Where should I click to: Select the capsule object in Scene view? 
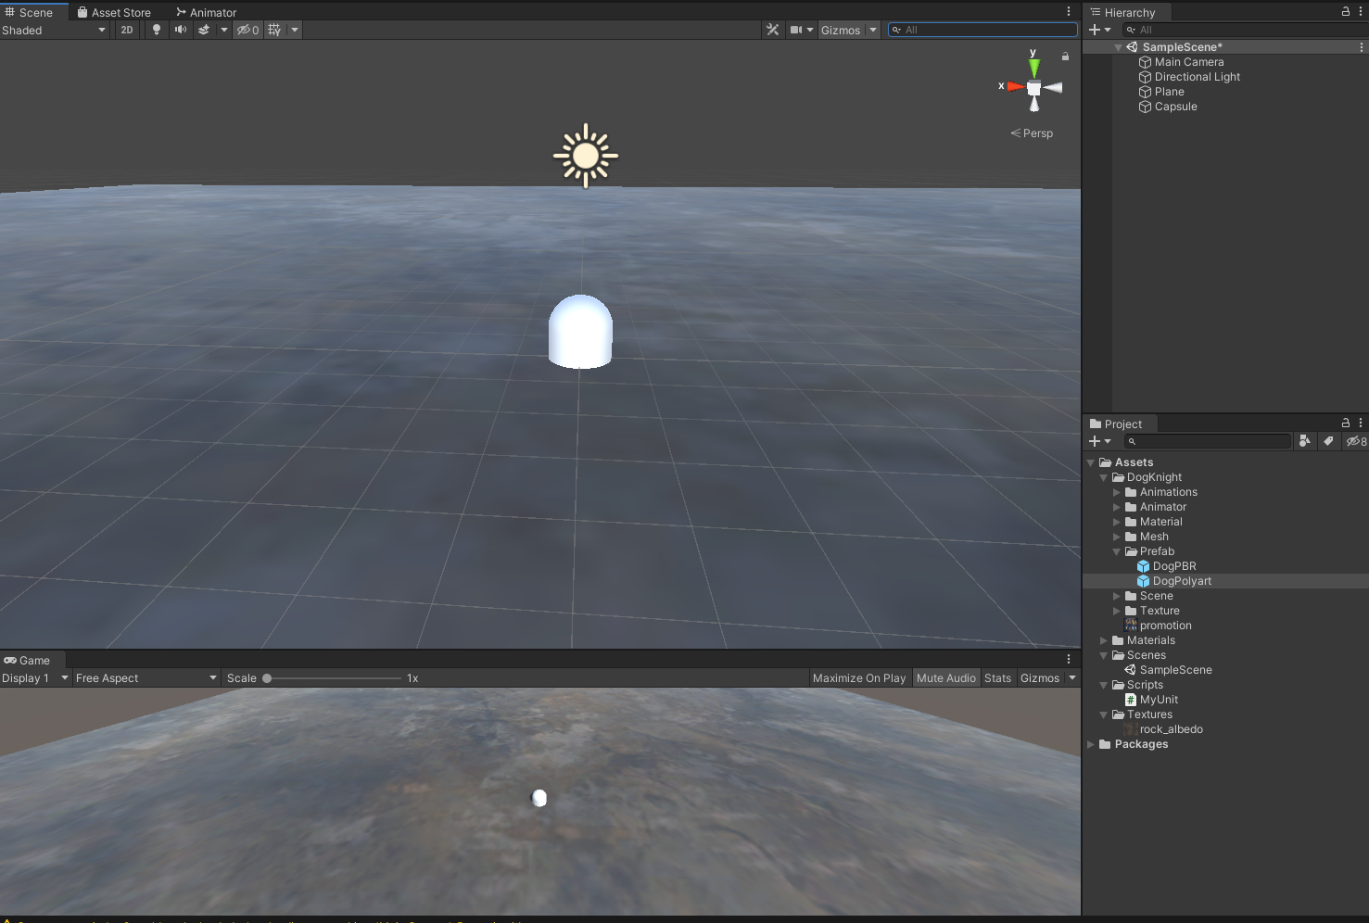pos(580,332)
